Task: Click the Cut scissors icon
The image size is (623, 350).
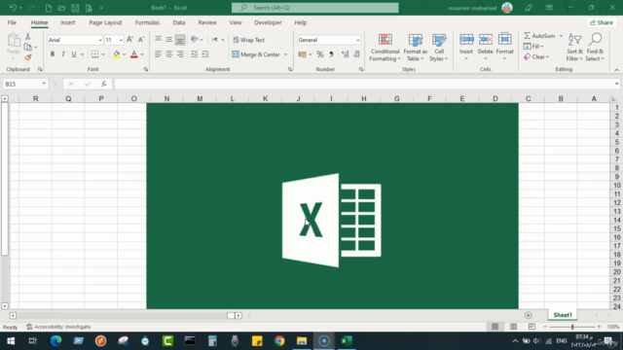Action: coord(28,37)
